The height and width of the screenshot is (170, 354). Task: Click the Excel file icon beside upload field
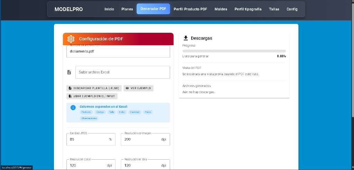69,72
